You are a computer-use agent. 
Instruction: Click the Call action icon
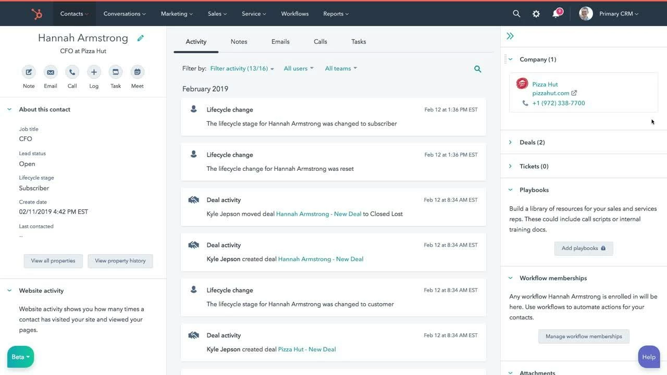72,72
